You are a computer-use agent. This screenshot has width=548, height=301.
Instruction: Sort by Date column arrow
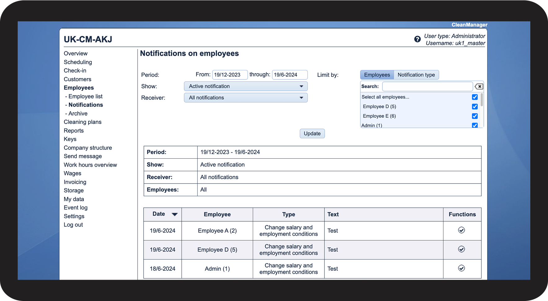point(175,214)
